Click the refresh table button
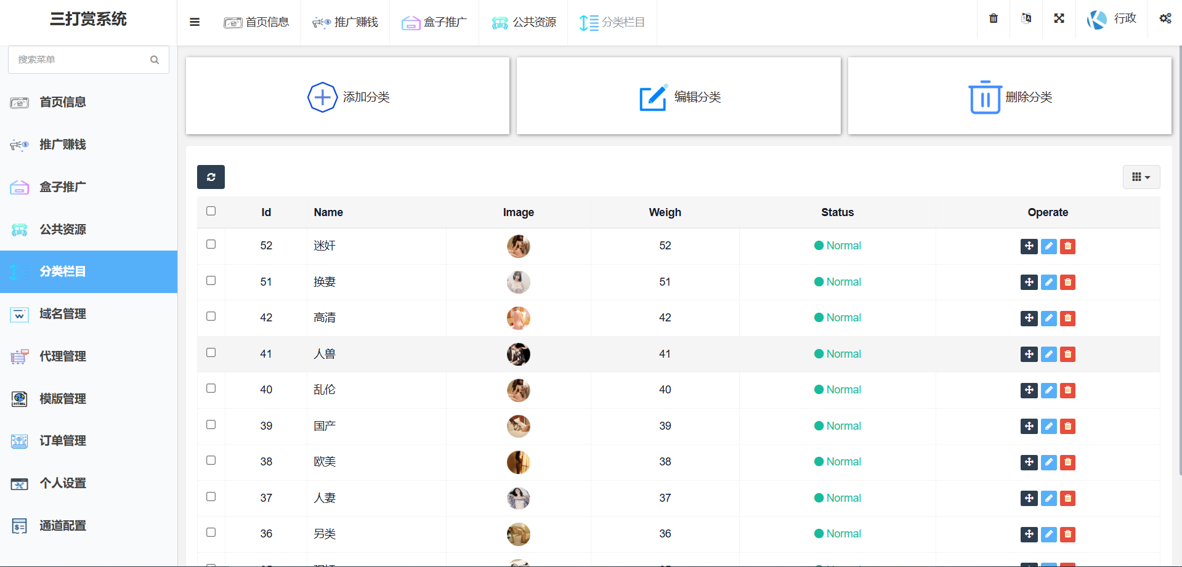The height and width of the screenshot is (567, 1182). (211, 177)
